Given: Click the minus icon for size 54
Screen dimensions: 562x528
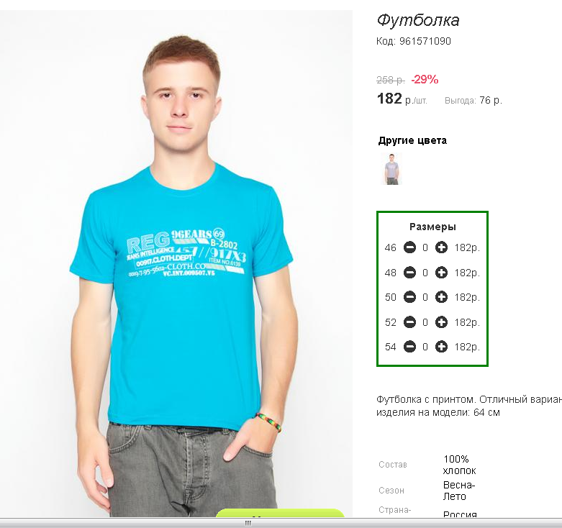Looking at the screenshot, I should point(409,347).
